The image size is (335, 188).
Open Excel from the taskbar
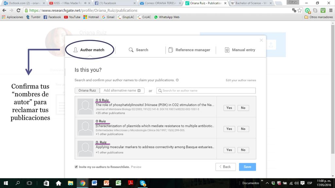[x=118, y=183]
